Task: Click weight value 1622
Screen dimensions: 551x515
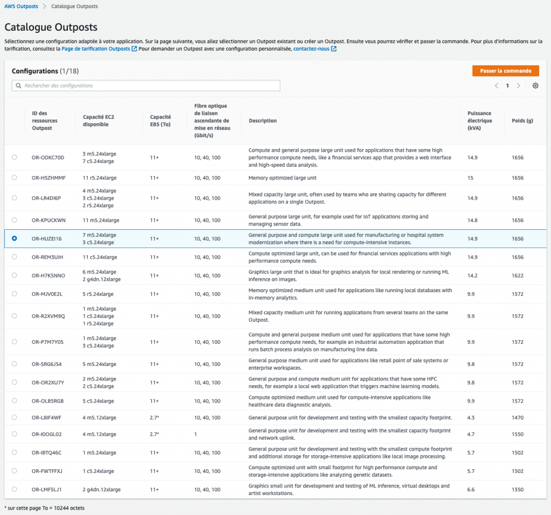Action: (518, 276)
